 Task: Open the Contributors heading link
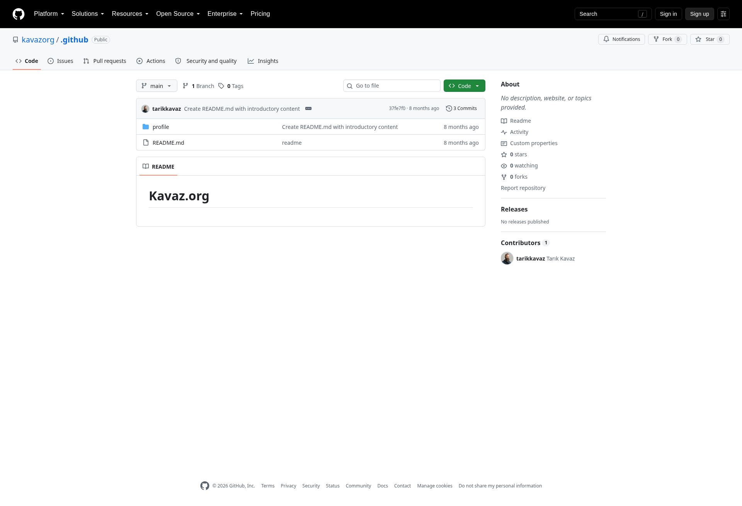pyautogui.click(x=525, y=243)
